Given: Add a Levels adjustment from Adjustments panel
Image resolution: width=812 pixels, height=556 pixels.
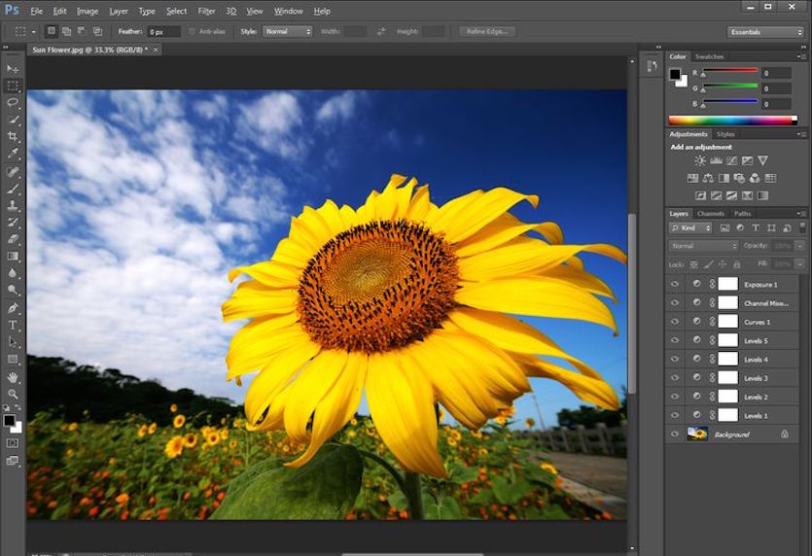Looking at the screenshot, I should [x=716, y=160].
